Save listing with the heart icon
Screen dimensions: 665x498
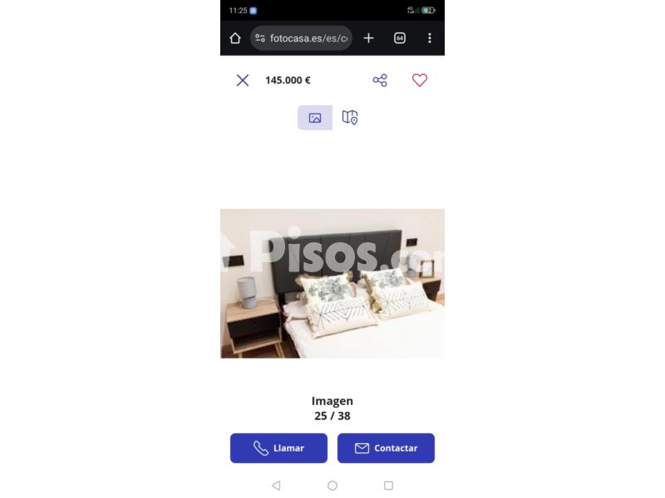pos(420,80)
